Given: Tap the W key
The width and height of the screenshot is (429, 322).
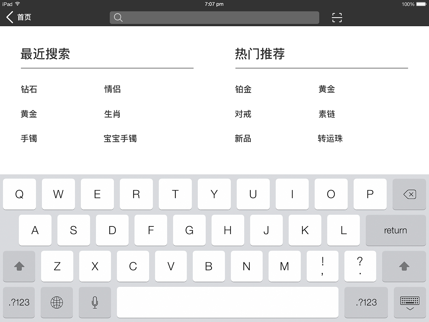Looking at the screenshot, I should 58,194.
